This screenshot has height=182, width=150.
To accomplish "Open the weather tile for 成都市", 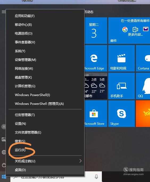I will pos(96,86).
